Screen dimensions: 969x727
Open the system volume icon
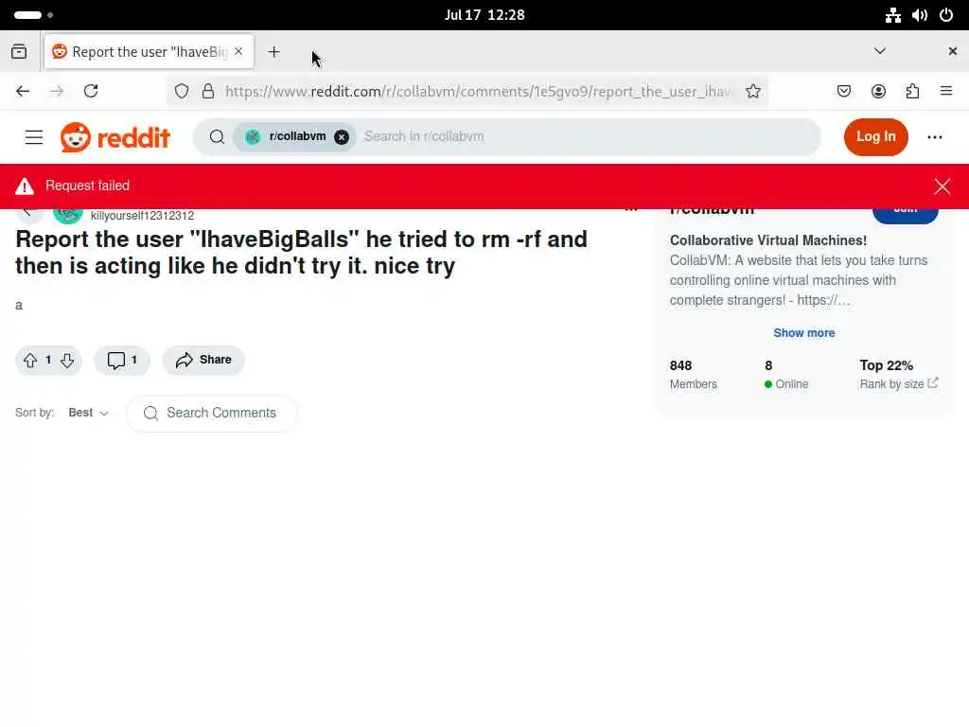(x=920, y=15)
